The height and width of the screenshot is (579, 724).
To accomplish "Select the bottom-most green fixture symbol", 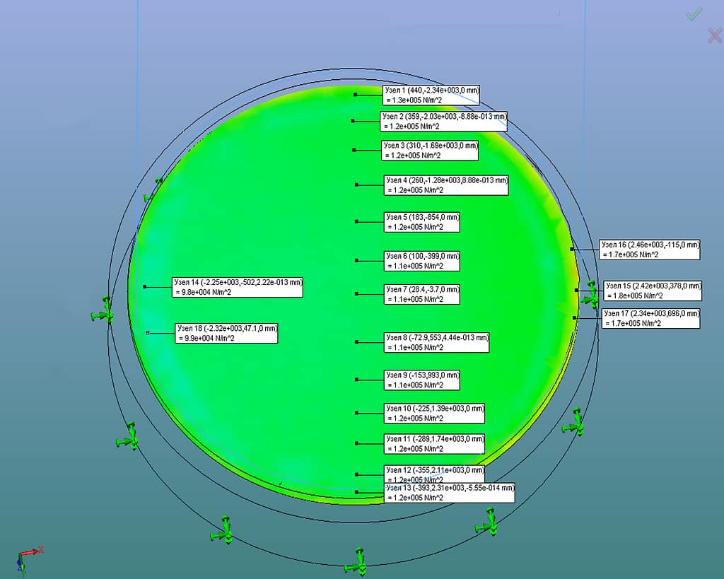I will point(358,561).
